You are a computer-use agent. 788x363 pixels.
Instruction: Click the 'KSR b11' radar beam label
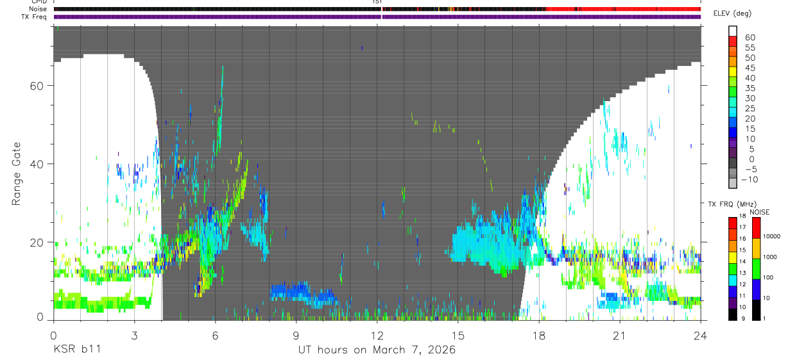click(x=77, y=350)
